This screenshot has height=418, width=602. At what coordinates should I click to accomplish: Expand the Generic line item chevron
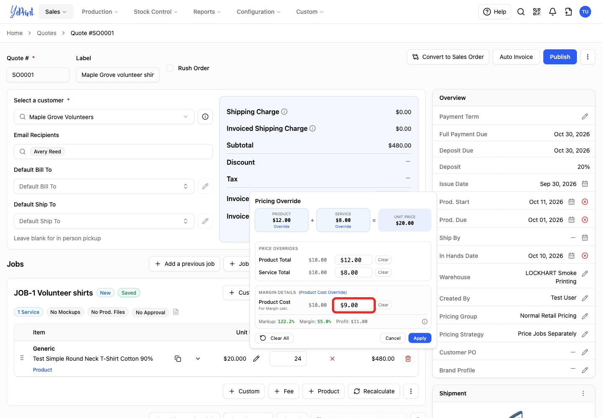[x=198, y=359]
